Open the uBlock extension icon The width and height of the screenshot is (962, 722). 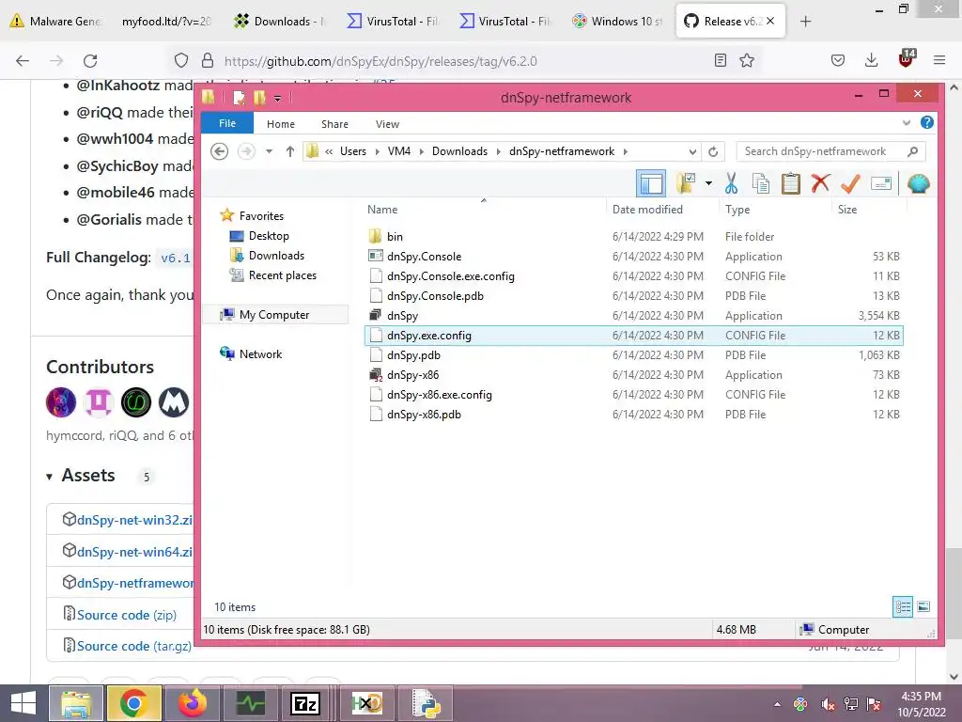tap(907, 58)
